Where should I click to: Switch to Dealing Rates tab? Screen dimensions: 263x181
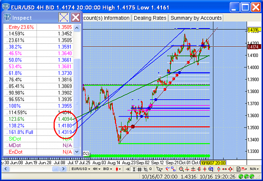[150, 18]
